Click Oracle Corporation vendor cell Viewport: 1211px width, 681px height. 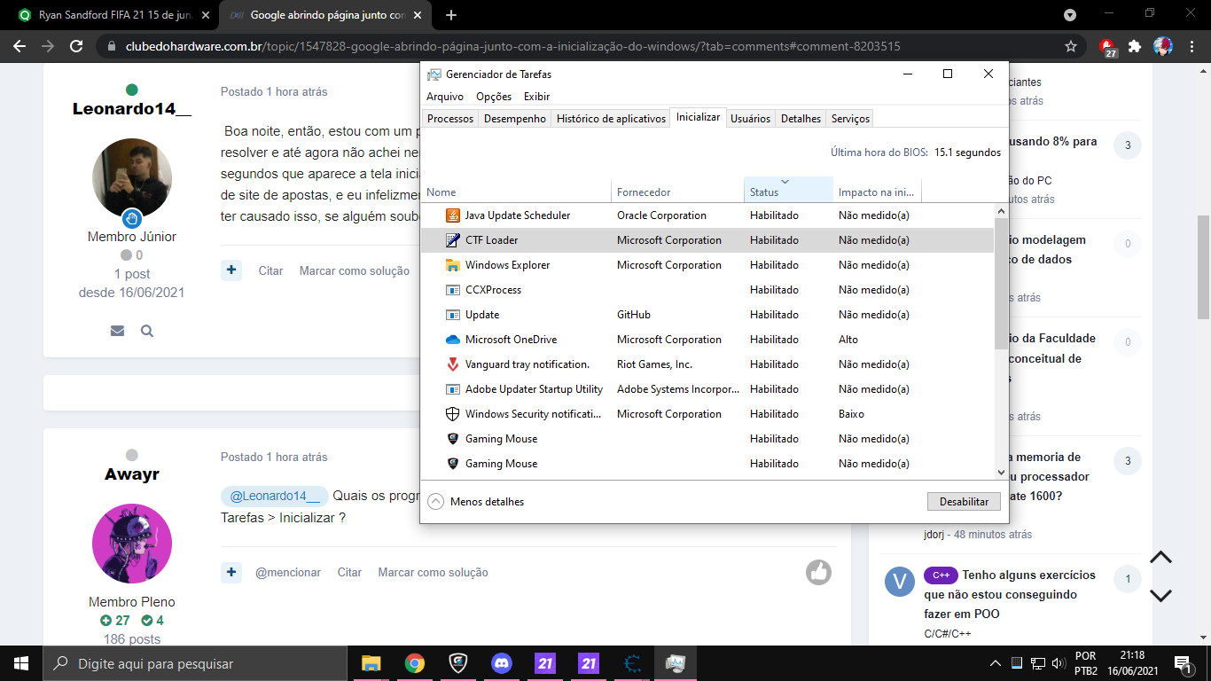(661, 215)
